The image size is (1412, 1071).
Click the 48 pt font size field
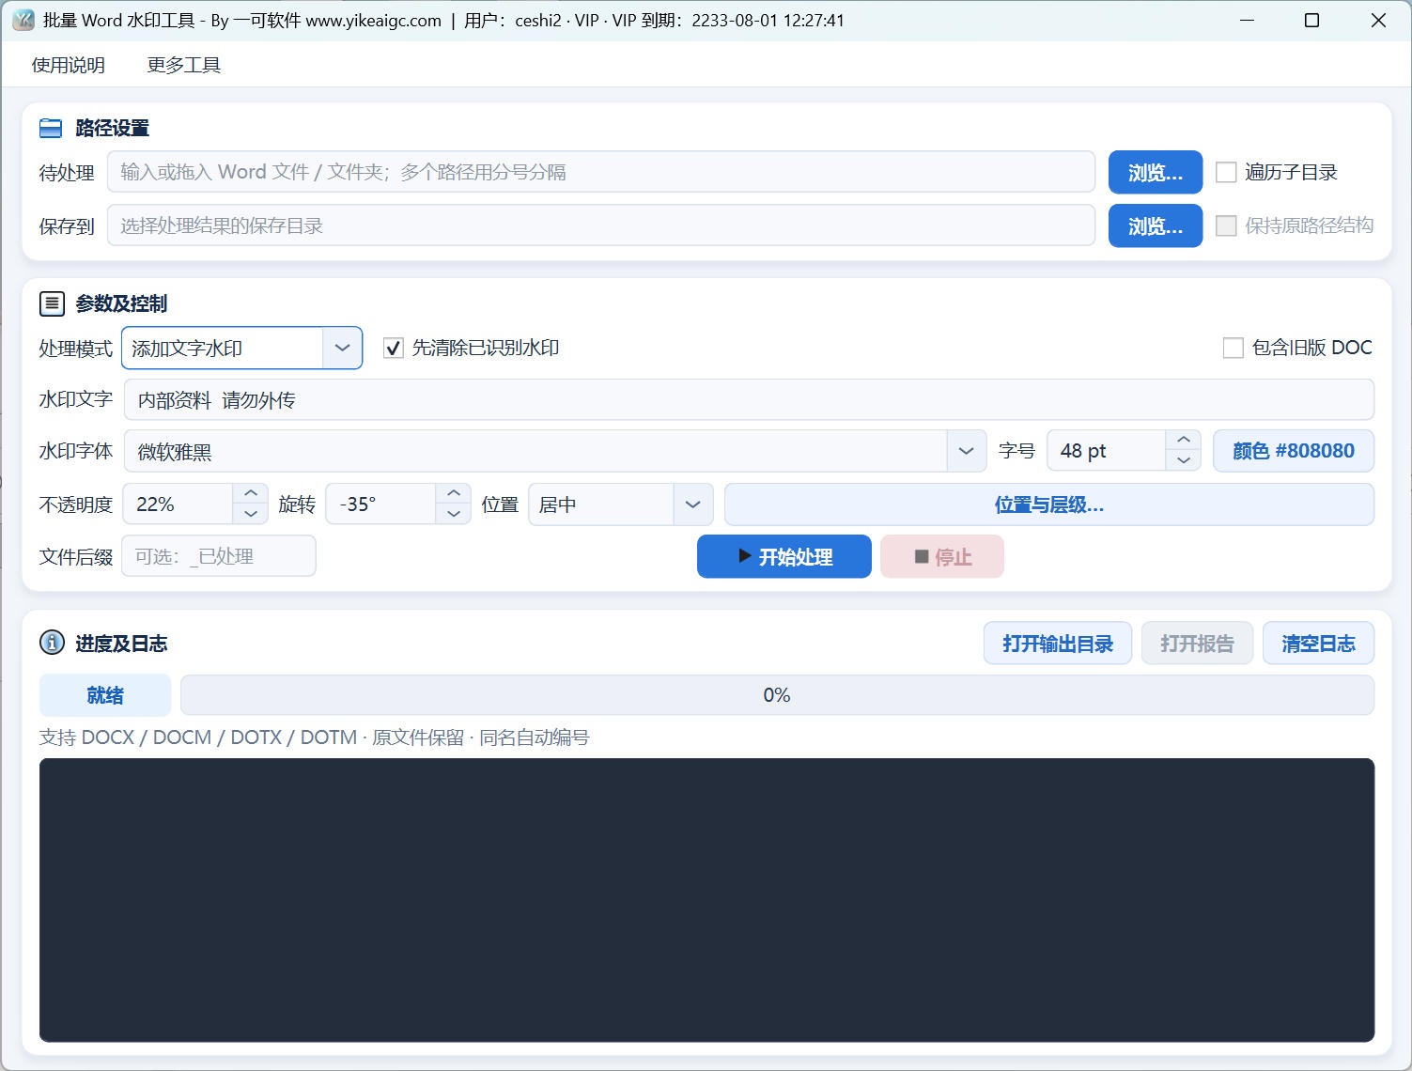1107,451
